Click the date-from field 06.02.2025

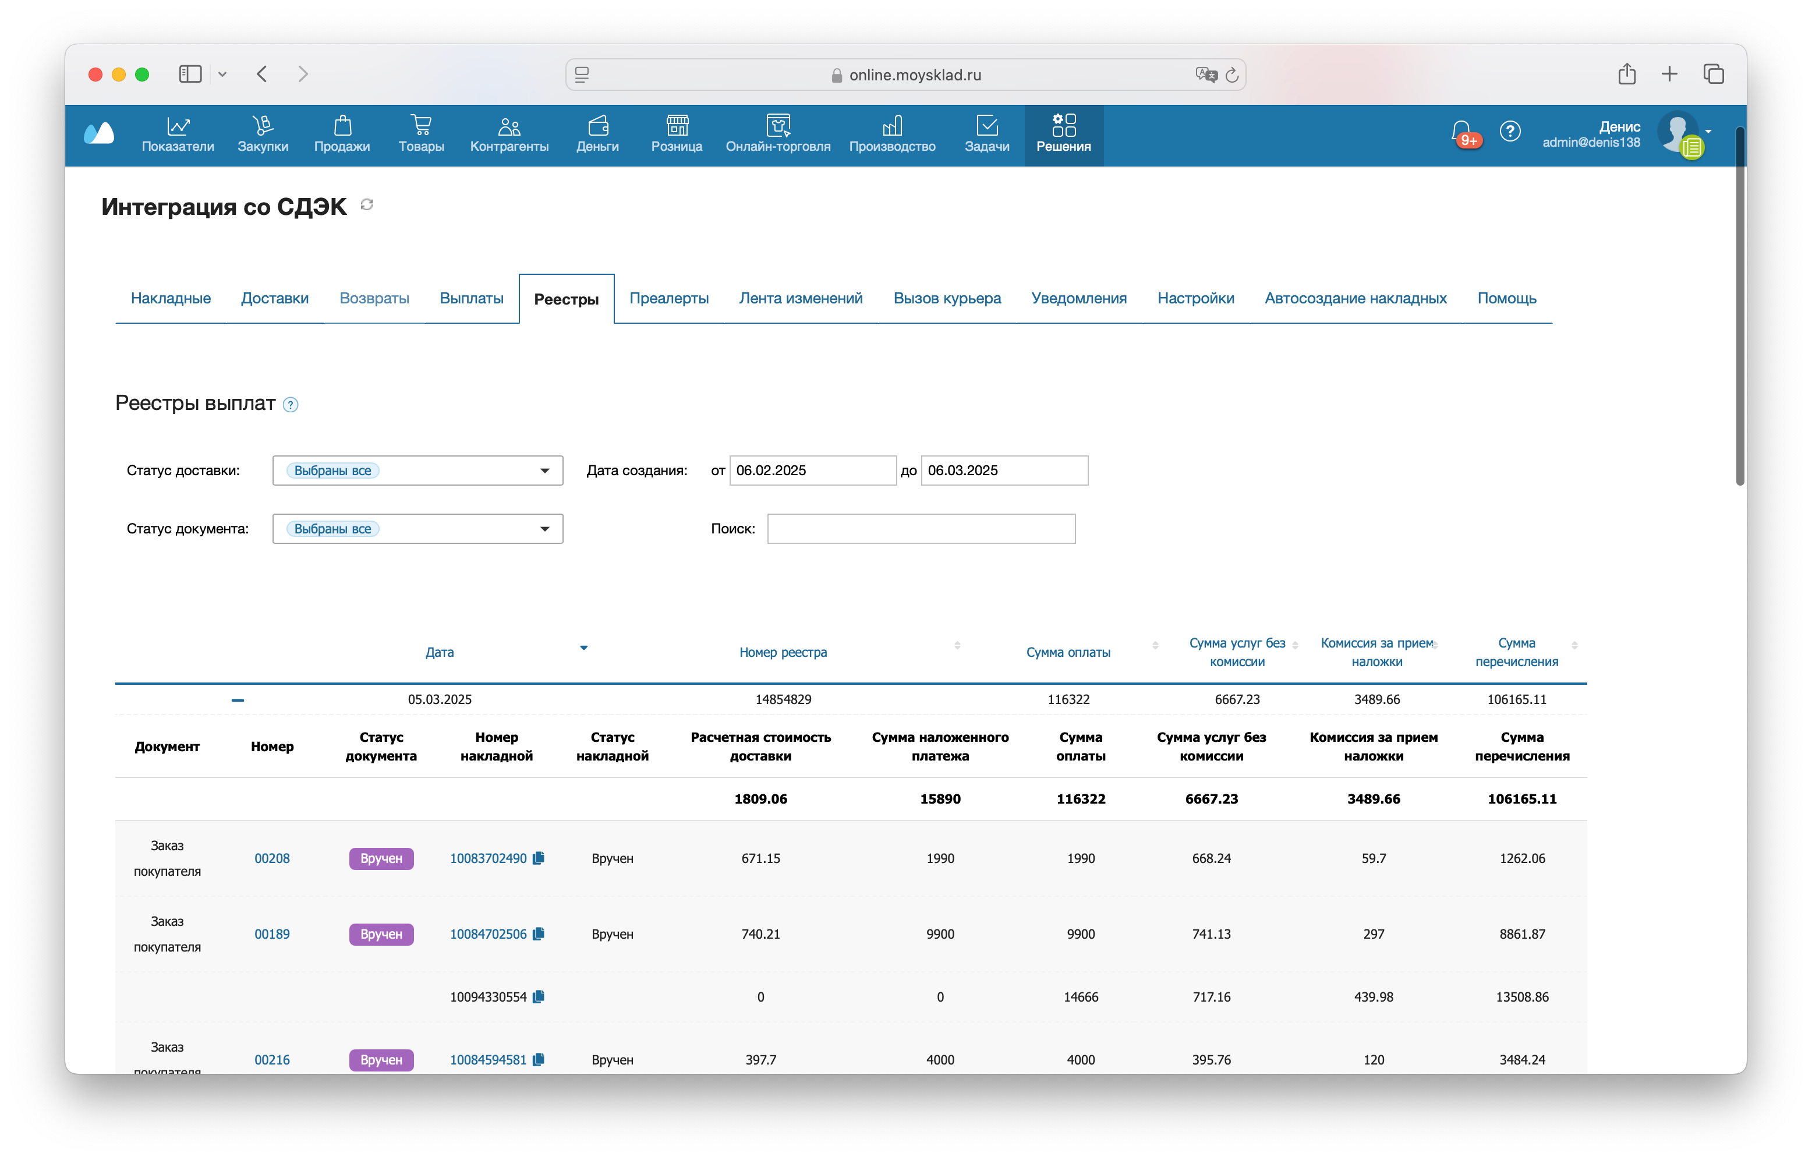click(x=812, y=470)
